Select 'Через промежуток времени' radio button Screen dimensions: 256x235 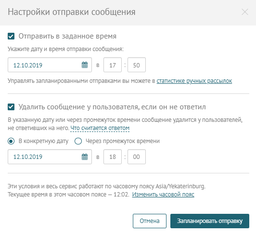pyautogui.click(x=78, y=141)
